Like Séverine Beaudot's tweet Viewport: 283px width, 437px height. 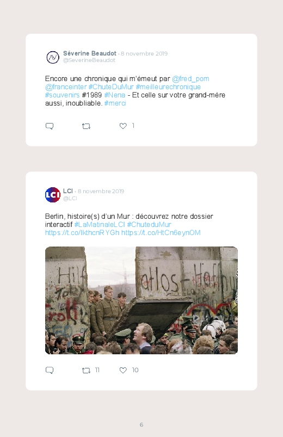[x=123, y=126]
